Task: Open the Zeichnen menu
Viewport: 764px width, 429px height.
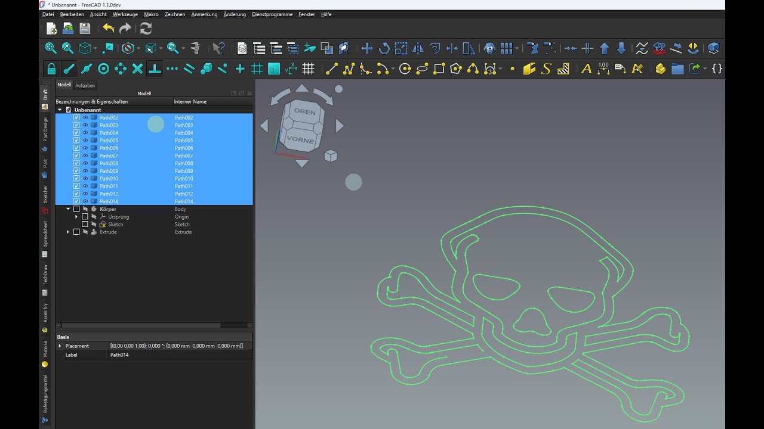Action: (175, 14)
